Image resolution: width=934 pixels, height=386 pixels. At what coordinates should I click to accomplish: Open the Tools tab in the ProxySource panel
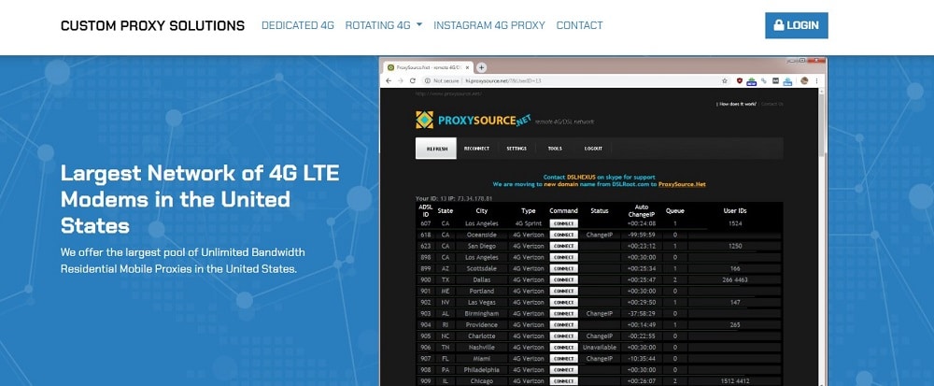coord(555,149)
